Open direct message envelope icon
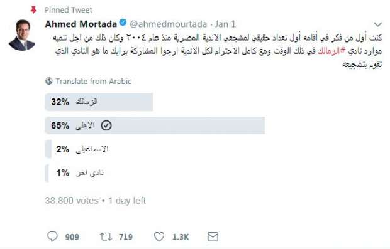This screenshot has width=390, height=249. click(x=213, y=236)
